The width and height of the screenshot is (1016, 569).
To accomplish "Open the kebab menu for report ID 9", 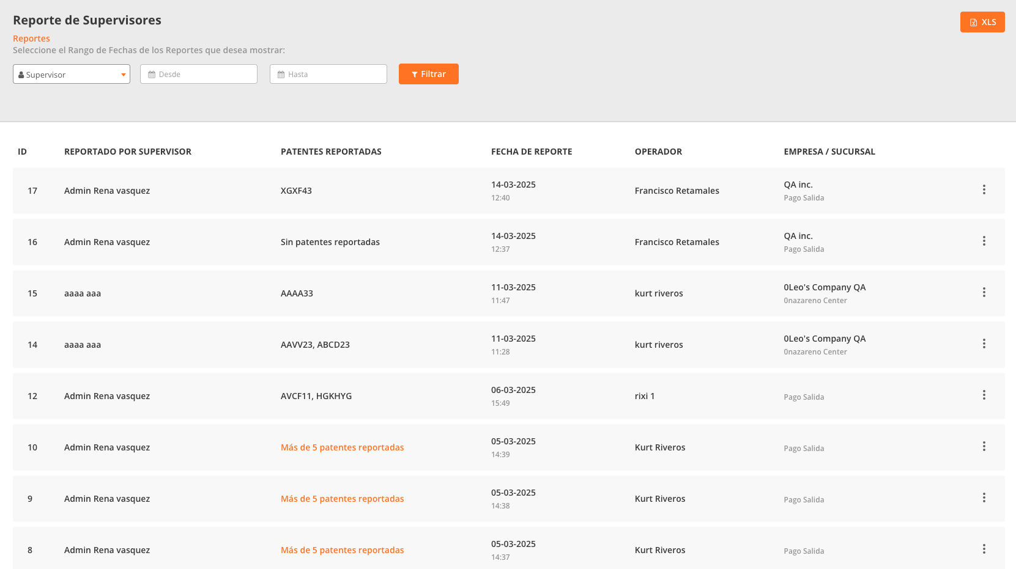I will 984,498.
